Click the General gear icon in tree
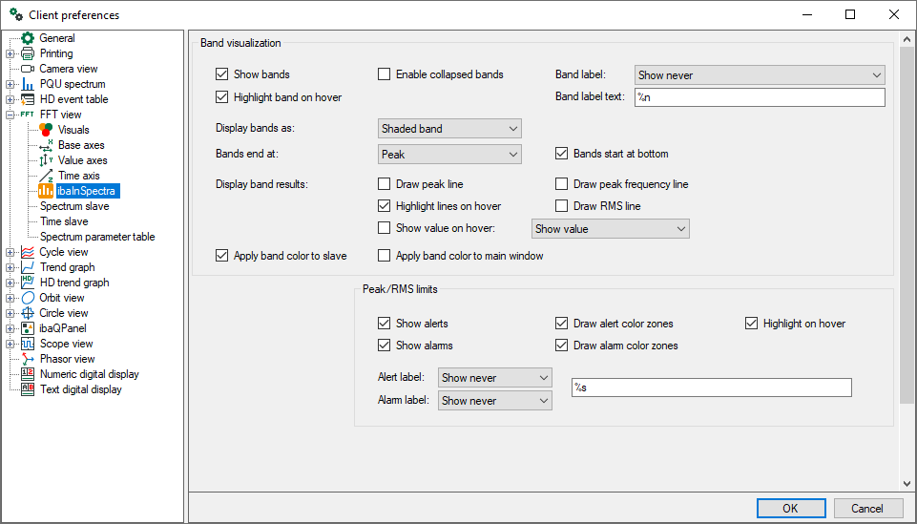The height and width of the screenshot is (524, 917). coord(28,38)
